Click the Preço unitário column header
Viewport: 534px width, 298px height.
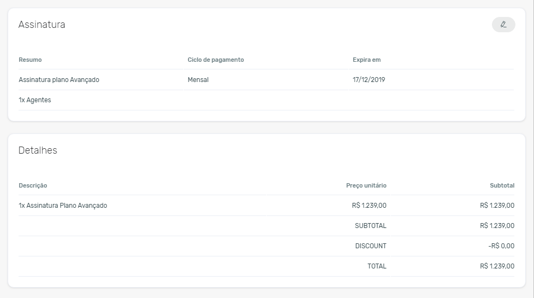click(366, 185)
